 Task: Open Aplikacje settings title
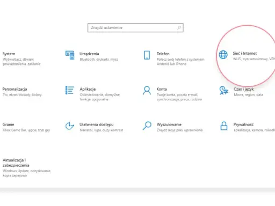[88, 89]
